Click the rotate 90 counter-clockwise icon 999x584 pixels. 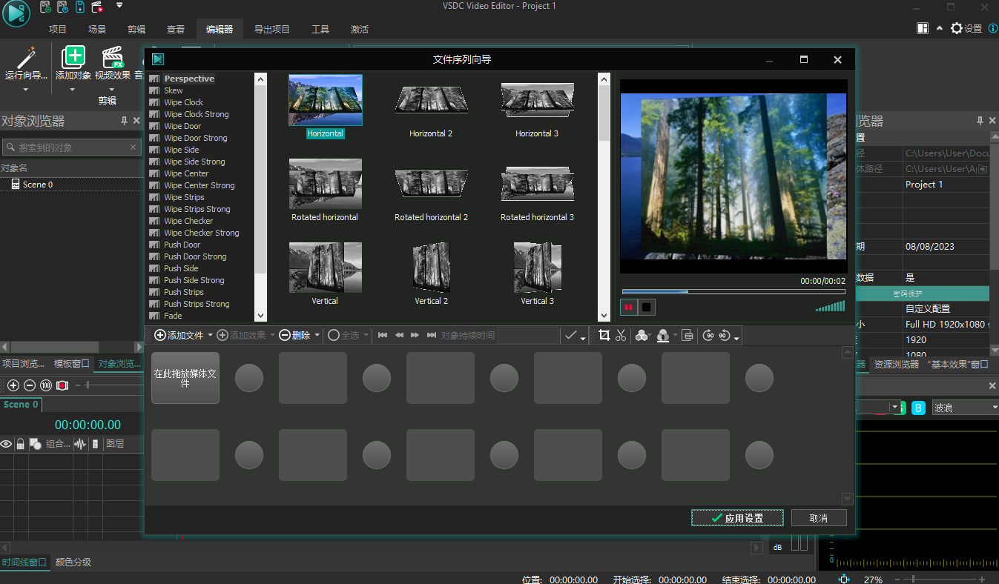(725, 335)
